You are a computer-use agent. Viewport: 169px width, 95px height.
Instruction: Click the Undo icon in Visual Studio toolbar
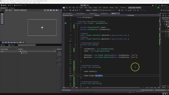pyautogui.click(x=80, y=10)
